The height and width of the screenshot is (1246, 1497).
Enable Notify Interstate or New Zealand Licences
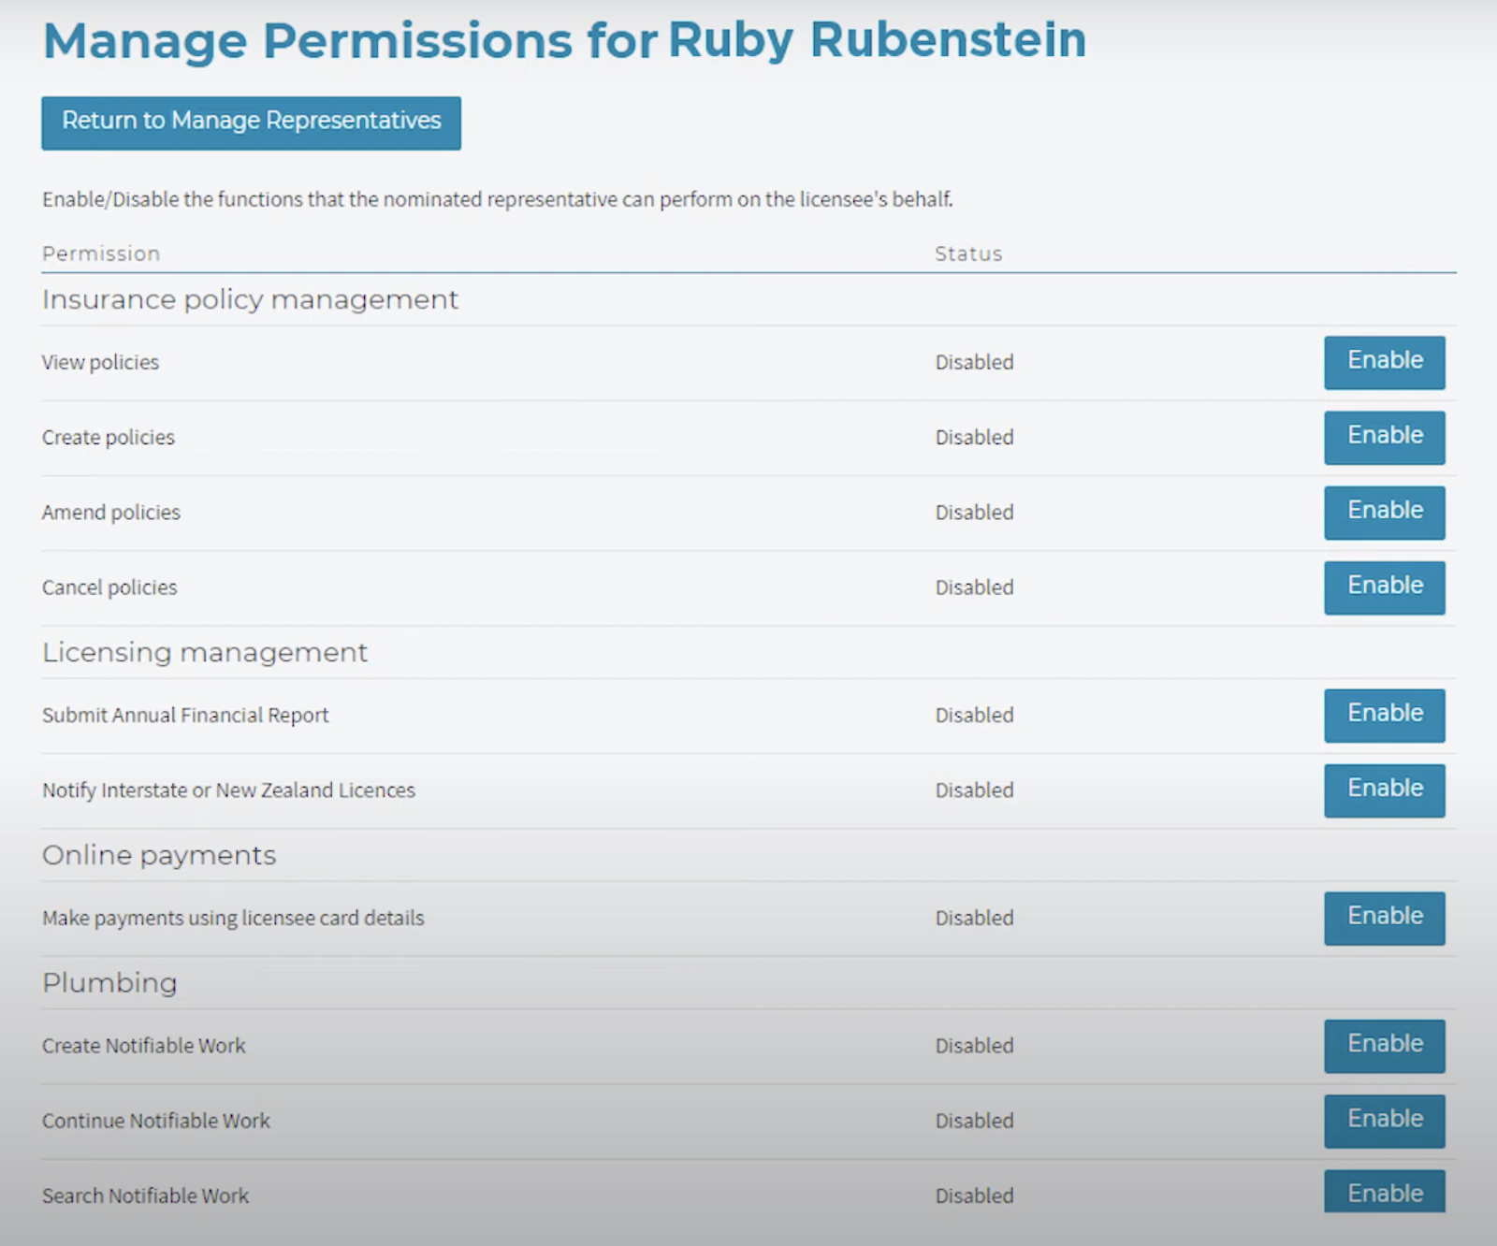click(x=1384, y=790)
